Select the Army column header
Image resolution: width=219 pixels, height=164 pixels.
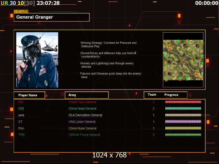pos(87,95)
